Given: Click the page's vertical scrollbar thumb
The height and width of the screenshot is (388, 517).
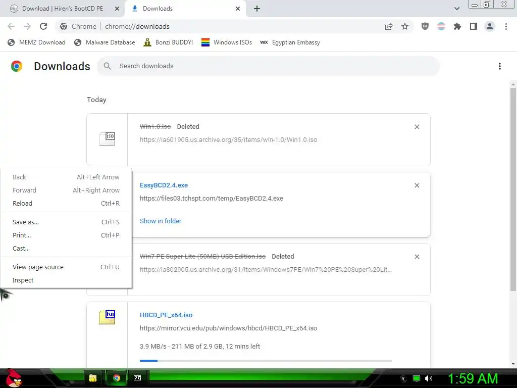Looking at the screenshot, I should click(513, 189).
